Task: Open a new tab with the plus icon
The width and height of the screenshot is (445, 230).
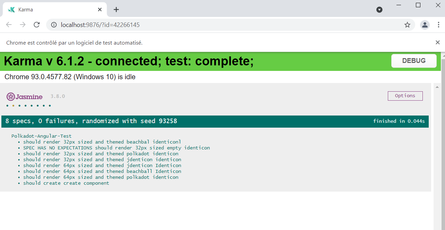Action: [x=116, y=10]
